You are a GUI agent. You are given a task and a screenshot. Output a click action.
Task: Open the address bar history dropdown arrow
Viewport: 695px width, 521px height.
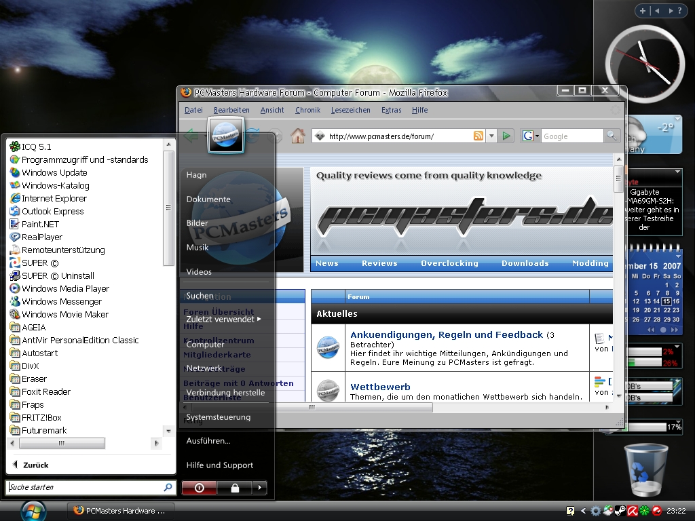tap(491, 136)
